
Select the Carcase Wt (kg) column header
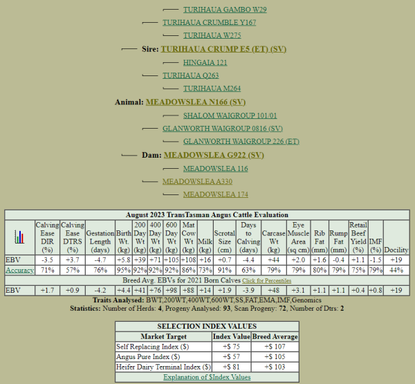[274, 237]
